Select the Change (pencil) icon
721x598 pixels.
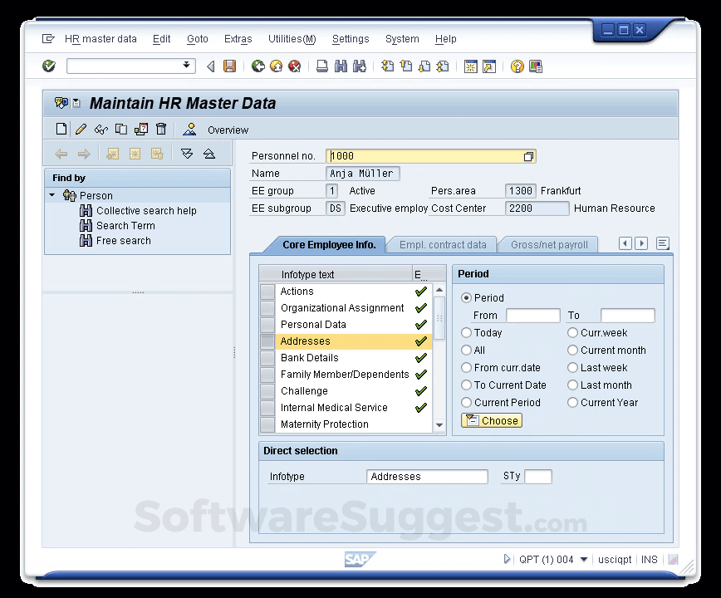point(81,129)
